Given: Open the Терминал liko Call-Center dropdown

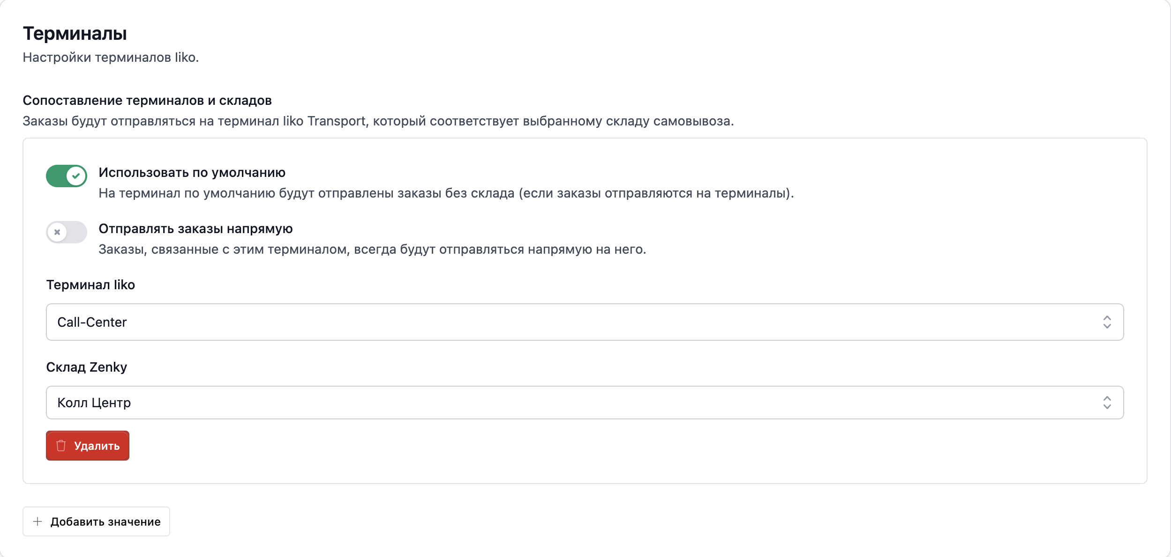Looking at the screenshot, I should pos(584,322).
